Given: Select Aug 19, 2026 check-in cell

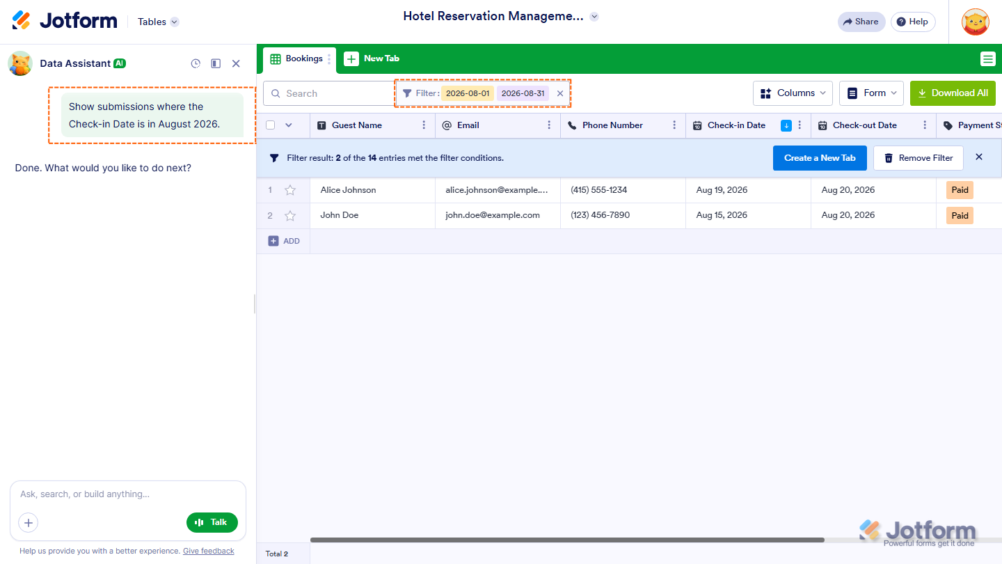Looking at the screenshot, I should [x=748, y=190].
